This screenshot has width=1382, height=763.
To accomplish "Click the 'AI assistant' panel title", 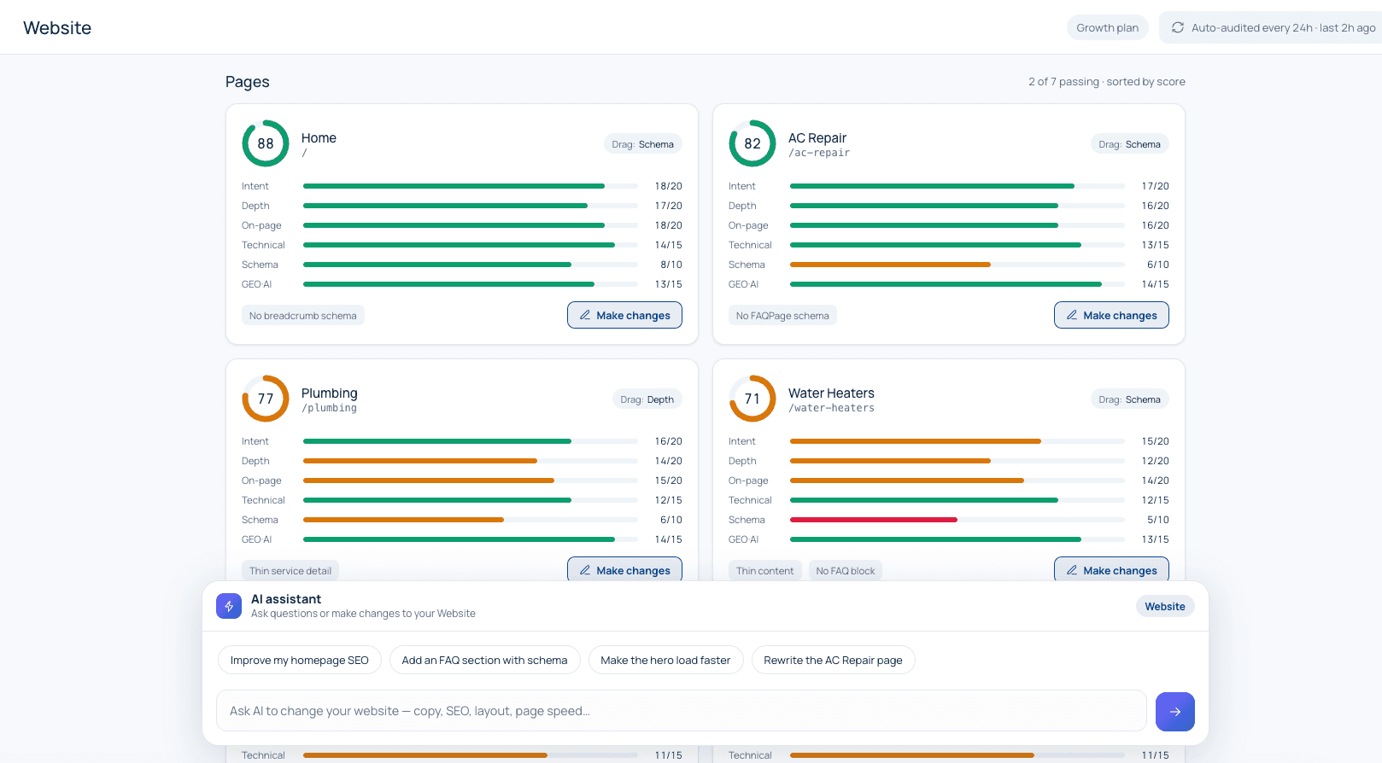I will tap(286, 599).
